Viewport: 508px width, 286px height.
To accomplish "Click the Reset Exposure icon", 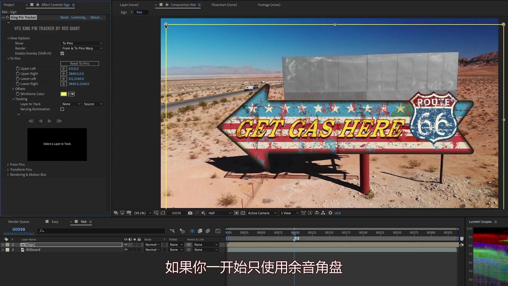I will (x=330, y=213).
